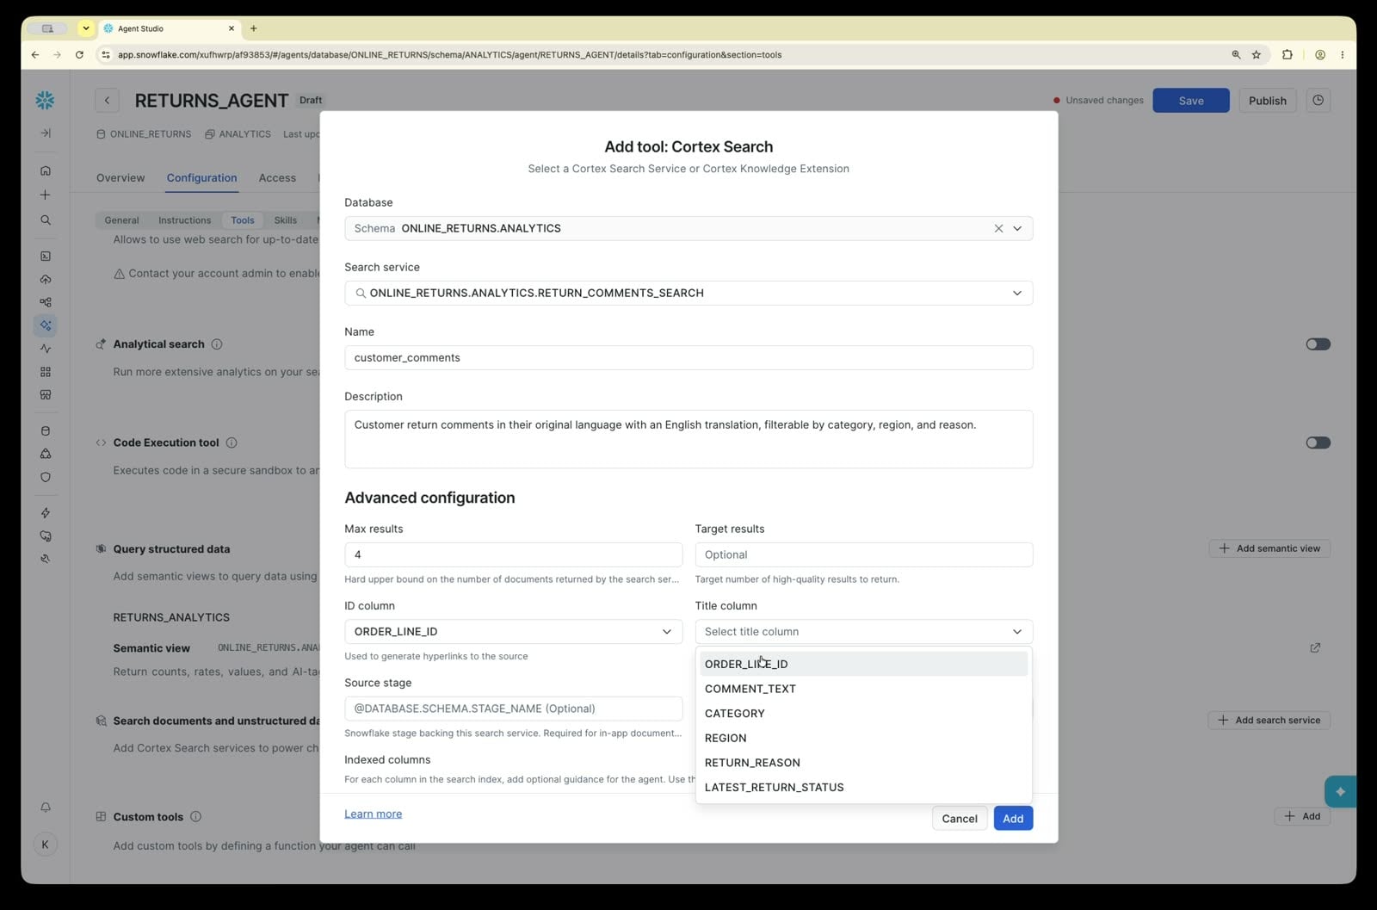This screenshot has height=910, width=1377.
Task: Click into the Source stage field
Action: pos(513,709)
